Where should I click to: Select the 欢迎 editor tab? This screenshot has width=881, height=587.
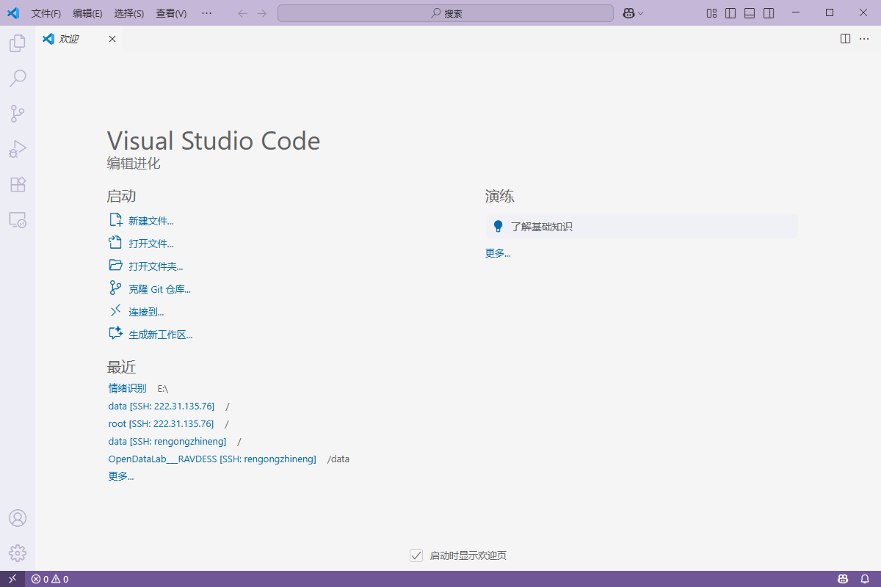pos(80,39)
